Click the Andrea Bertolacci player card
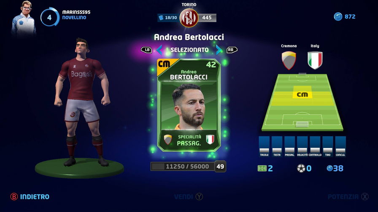 (189, 105)
